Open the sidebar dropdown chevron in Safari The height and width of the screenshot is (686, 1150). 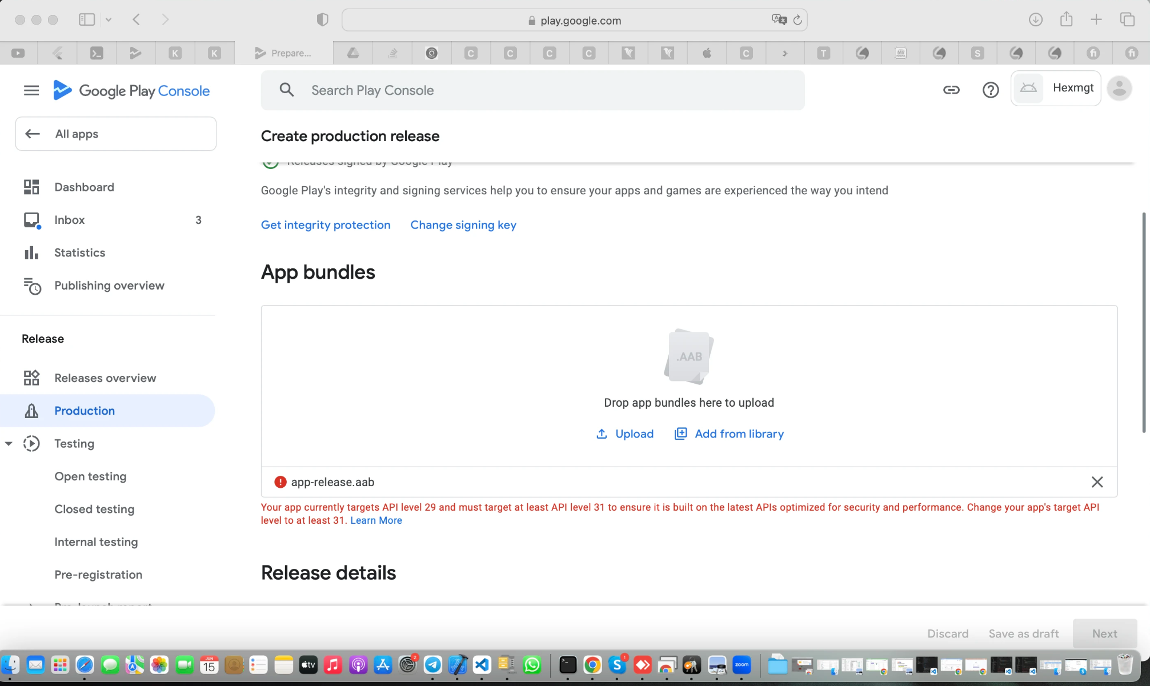109,20
